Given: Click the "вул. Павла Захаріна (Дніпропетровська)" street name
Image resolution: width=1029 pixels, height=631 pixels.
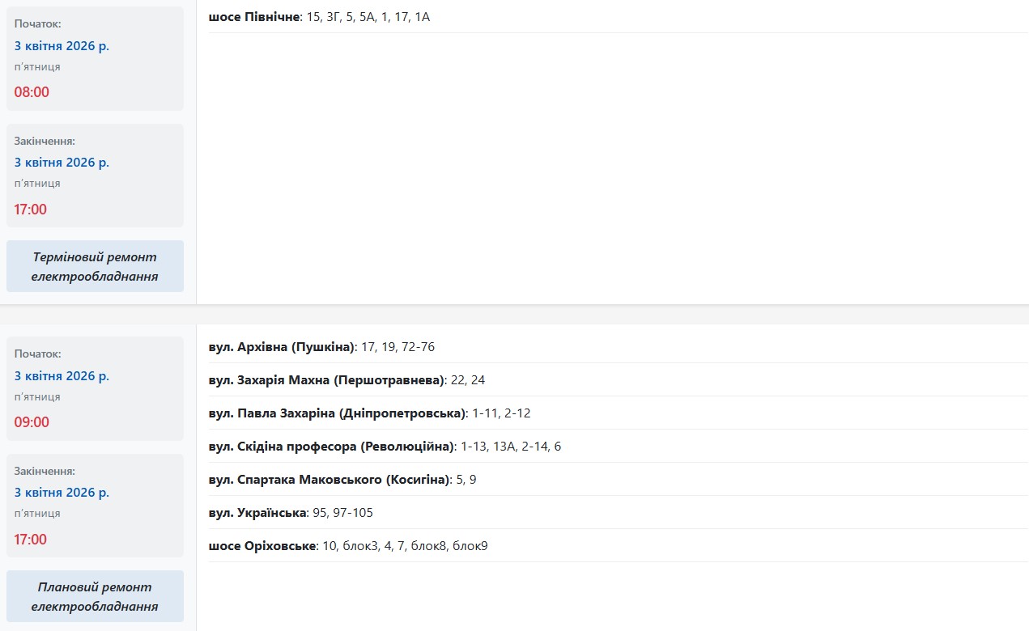Looking at the screenshot, I should click(x=337, y=413).
